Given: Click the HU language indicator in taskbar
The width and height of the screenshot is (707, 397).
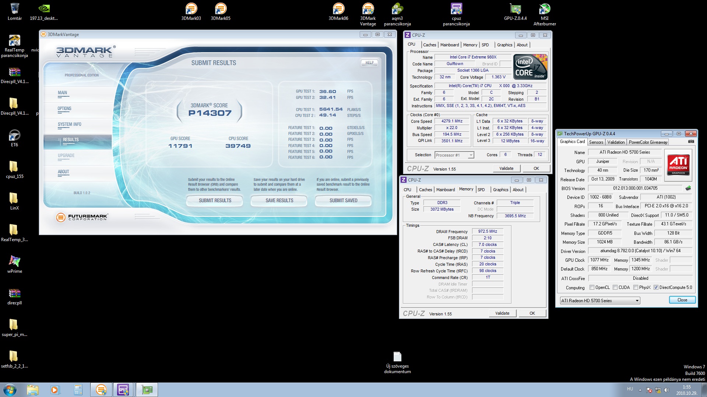Looking at the screenshot, I should tap(630, 389).
